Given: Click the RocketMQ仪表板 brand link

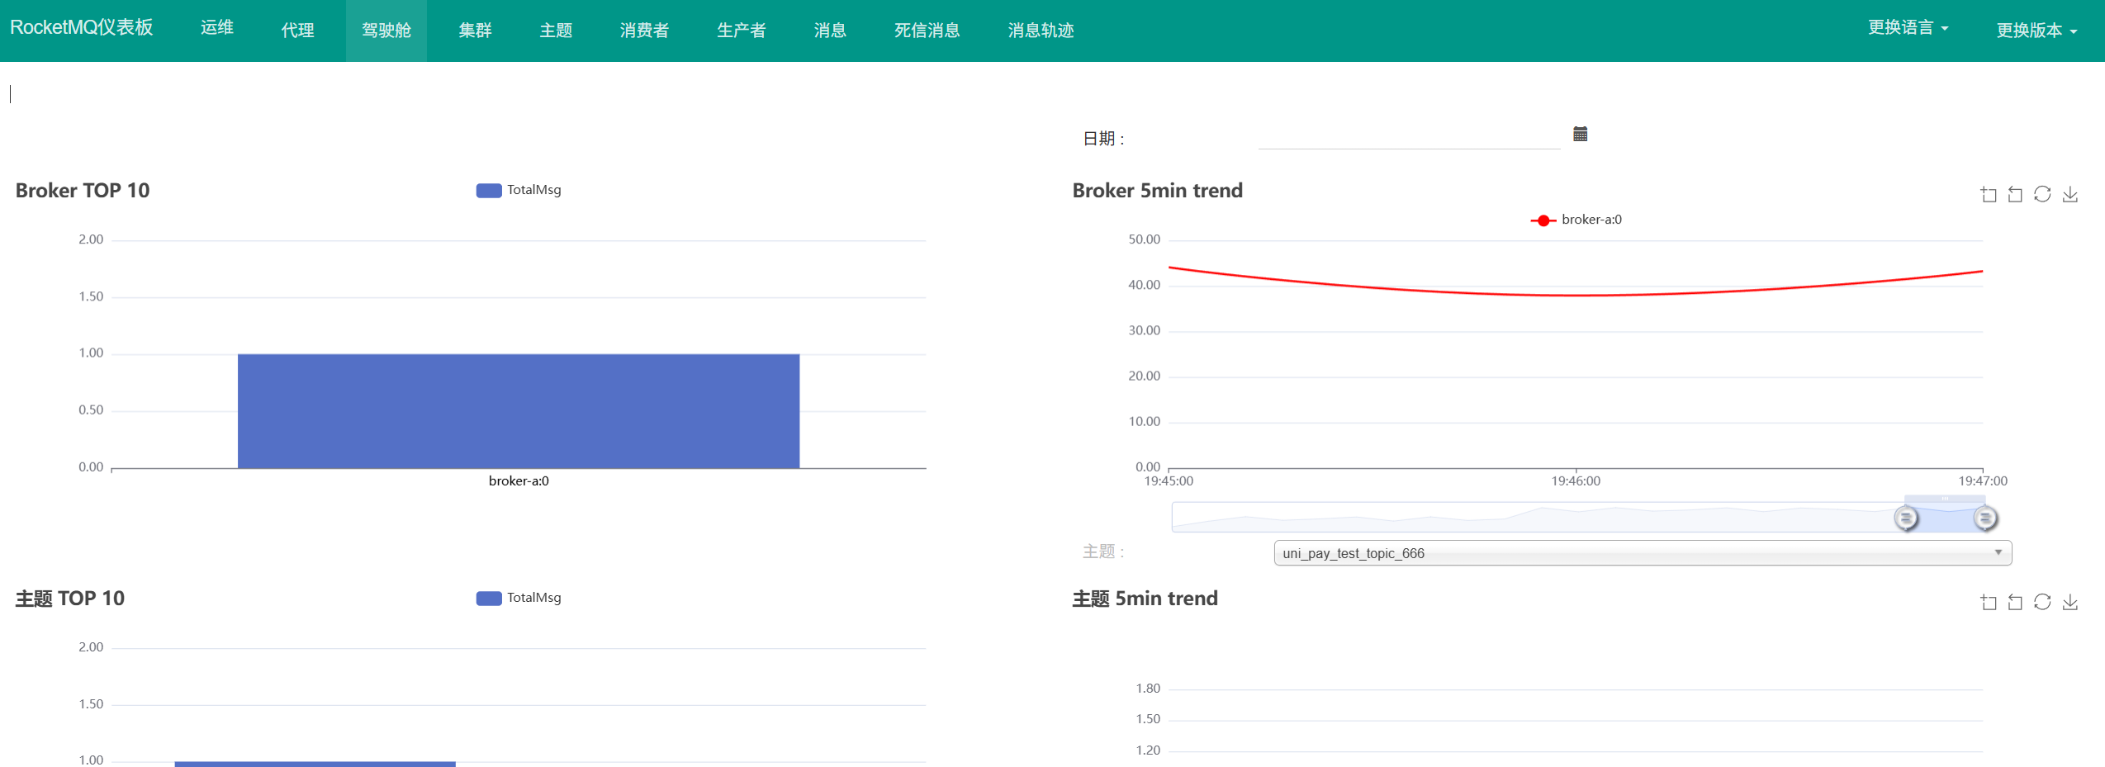Looking at the screenshot, I should point(82,27).
